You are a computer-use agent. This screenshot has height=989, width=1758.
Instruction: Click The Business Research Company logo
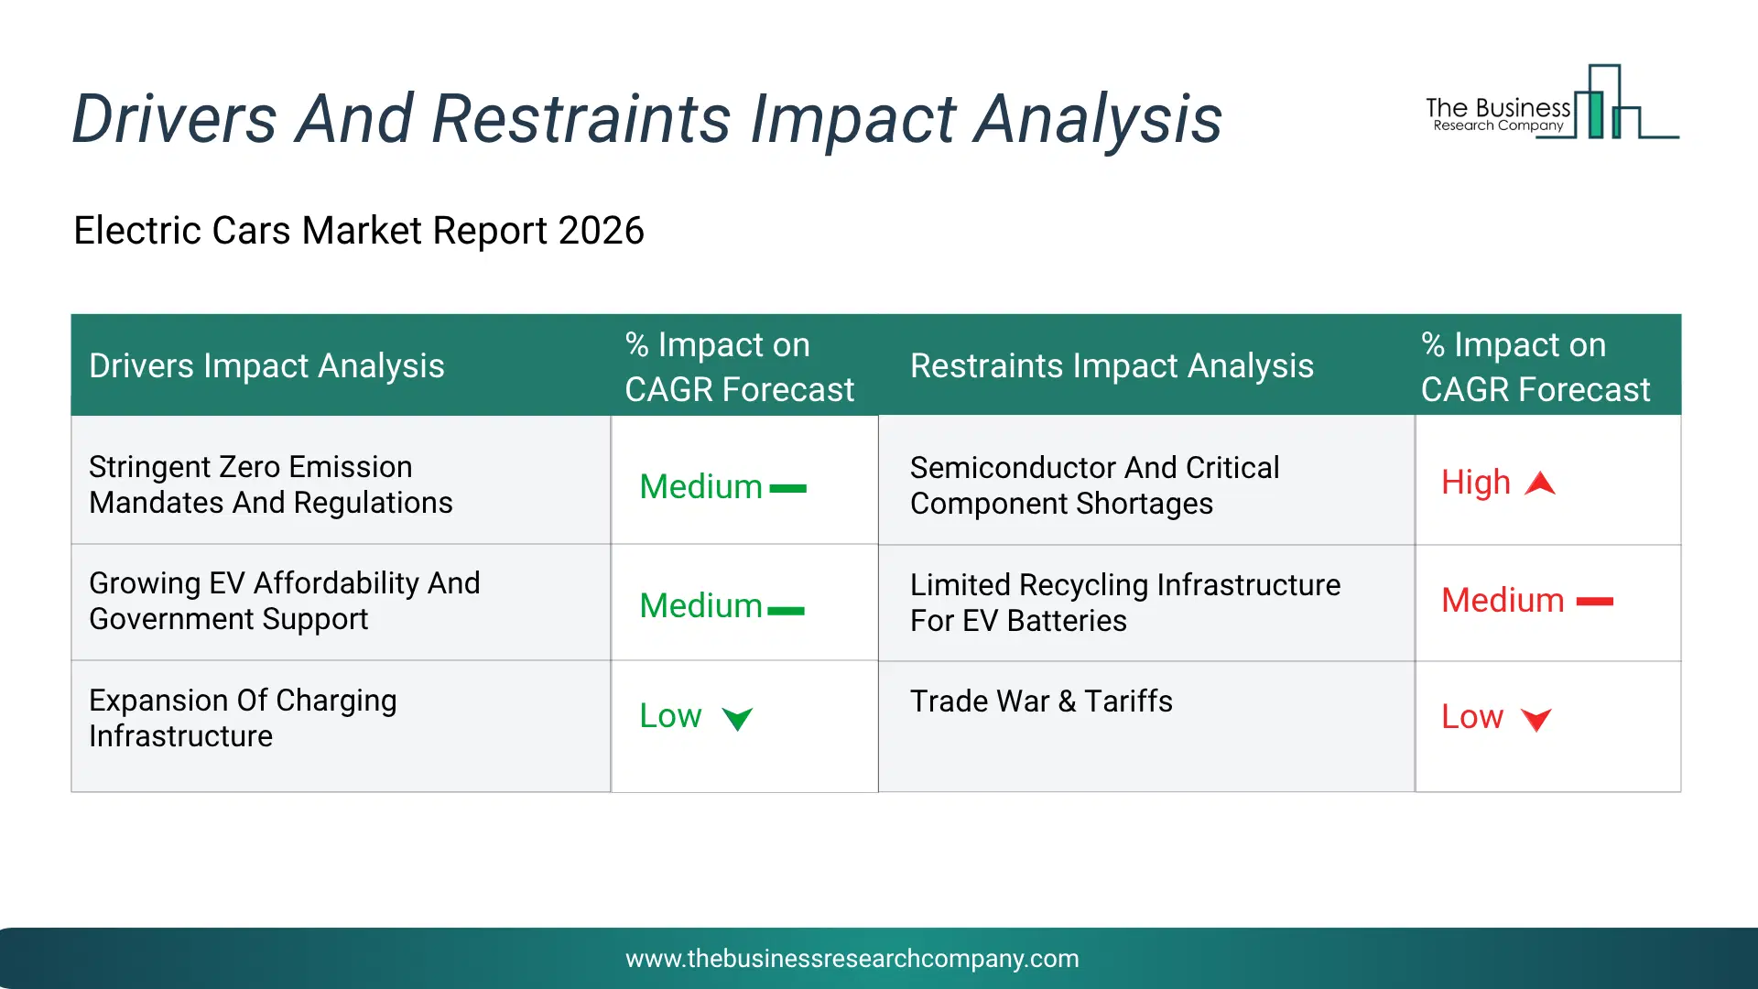pyautogui.click(x=1552, y=102)
